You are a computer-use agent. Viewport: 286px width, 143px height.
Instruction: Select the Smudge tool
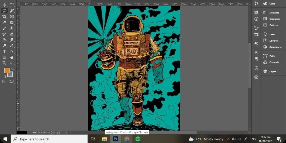[x=12, y=40]
